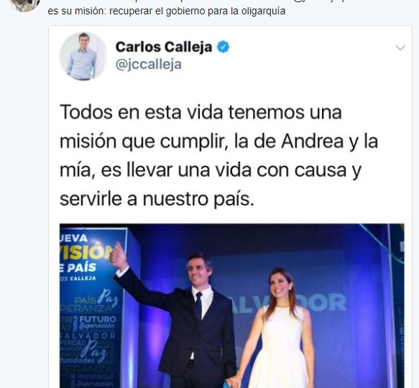Click the verified badge beside Carlos Calleja

pos(223,47)
